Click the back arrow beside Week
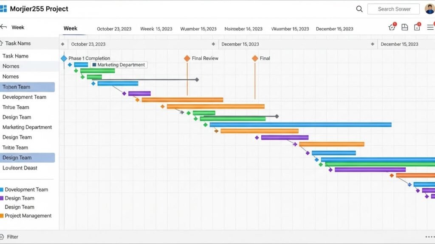435x244 pixels. click(4, 27)
